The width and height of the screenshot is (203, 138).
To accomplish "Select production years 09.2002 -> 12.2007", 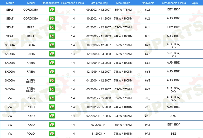I will [x=99, y=10].
